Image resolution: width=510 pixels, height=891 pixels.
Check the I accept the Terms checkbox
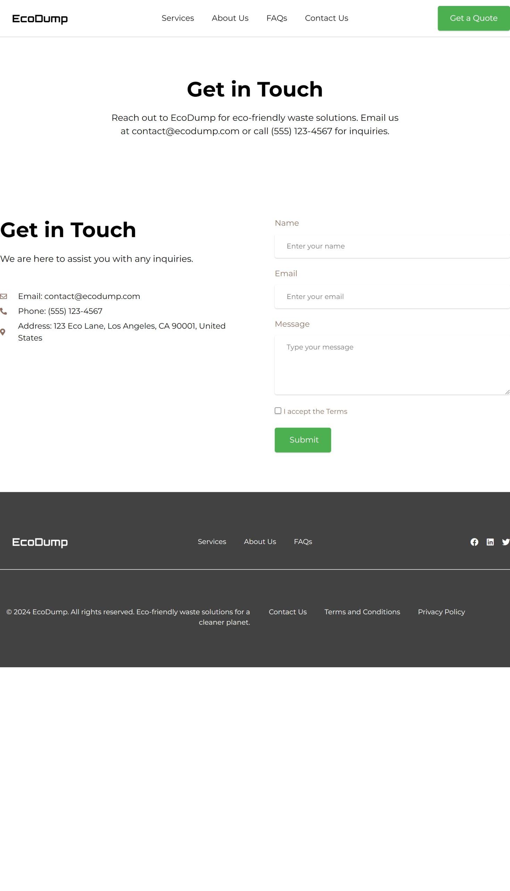[x=278, y=411]
